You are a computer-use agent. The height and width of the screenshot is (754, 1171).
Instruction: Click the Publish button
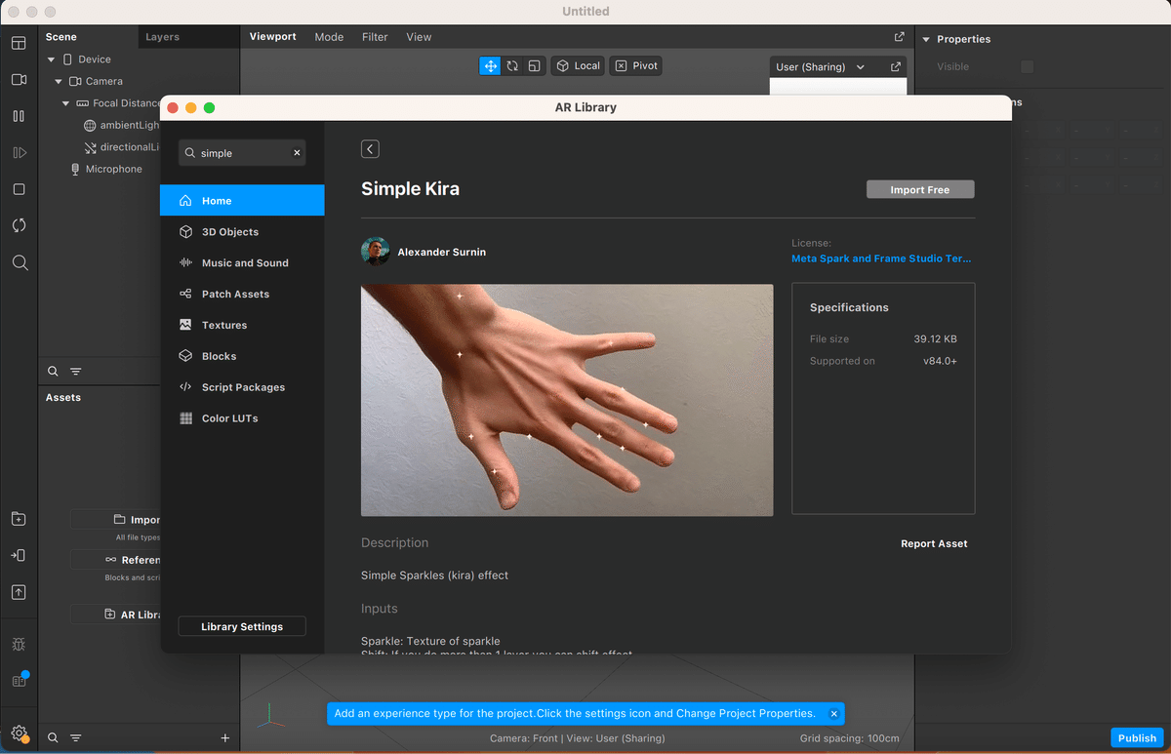click(x=1137, y=738)
